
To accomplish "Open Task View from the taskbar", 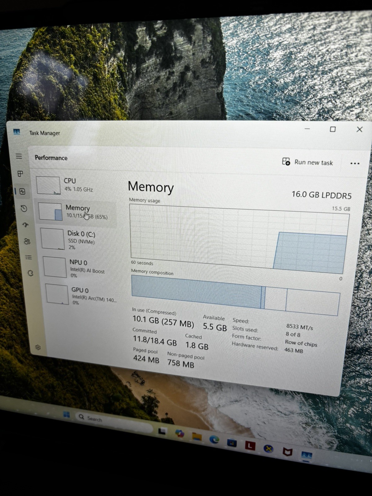I will tap(162, 431).
